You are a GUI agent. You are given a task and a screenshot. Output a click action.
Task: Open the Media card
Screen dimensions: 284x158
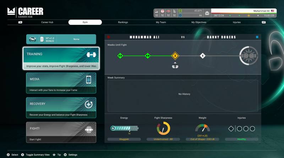click(x=61, y=83)
